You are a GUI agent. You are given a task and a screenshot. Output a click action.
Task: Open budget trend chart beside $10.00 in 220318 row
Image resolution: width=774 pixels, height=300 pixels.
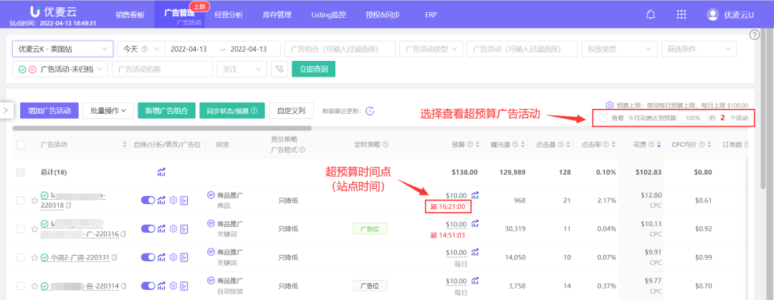click(475, 195)
